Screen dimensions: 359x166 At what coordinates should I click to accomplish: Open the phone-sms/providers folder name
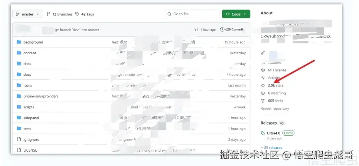[41, 96]
